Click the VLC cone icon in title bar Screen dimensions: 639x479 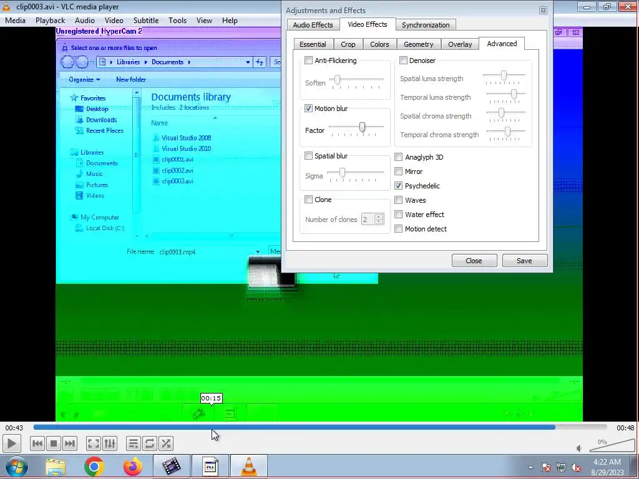pyautogui.click(x=6, y=6)
